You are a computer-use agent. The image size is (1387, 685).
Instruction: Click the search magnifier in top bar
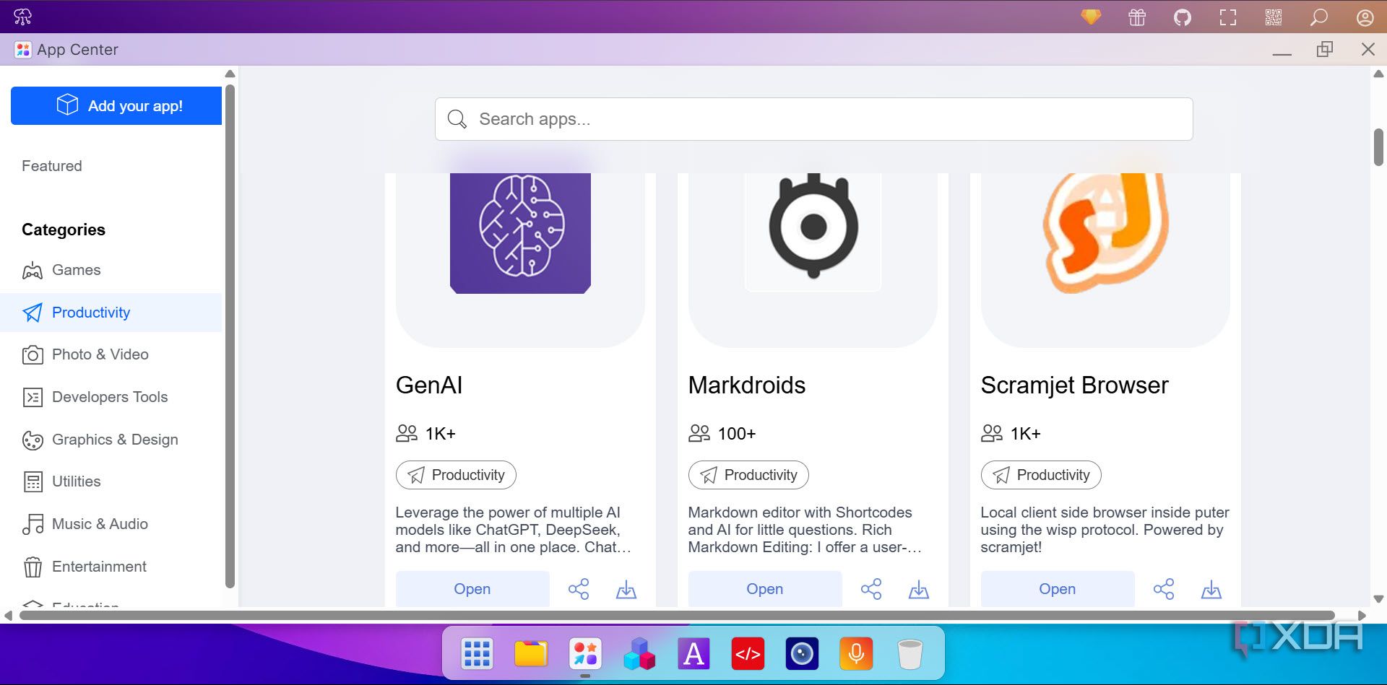tap(1319, 17)
